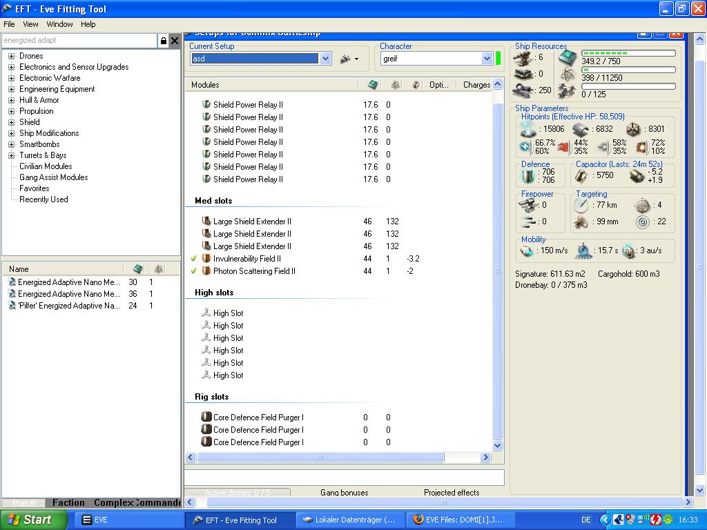Open the File menu
Screen dimensions: 707x530
(9, 24)
